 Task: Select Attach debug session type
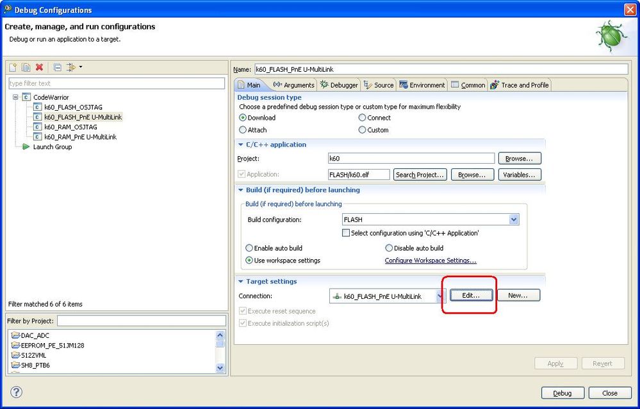(x=243, y=130)
